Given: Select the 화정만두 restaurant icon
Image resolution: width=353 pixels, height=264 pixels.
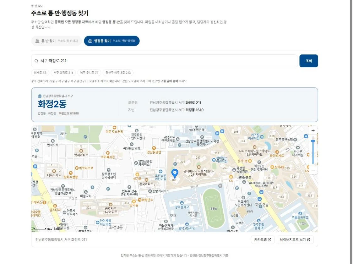Looking at the screenshot, I should [x=139, y=200].
